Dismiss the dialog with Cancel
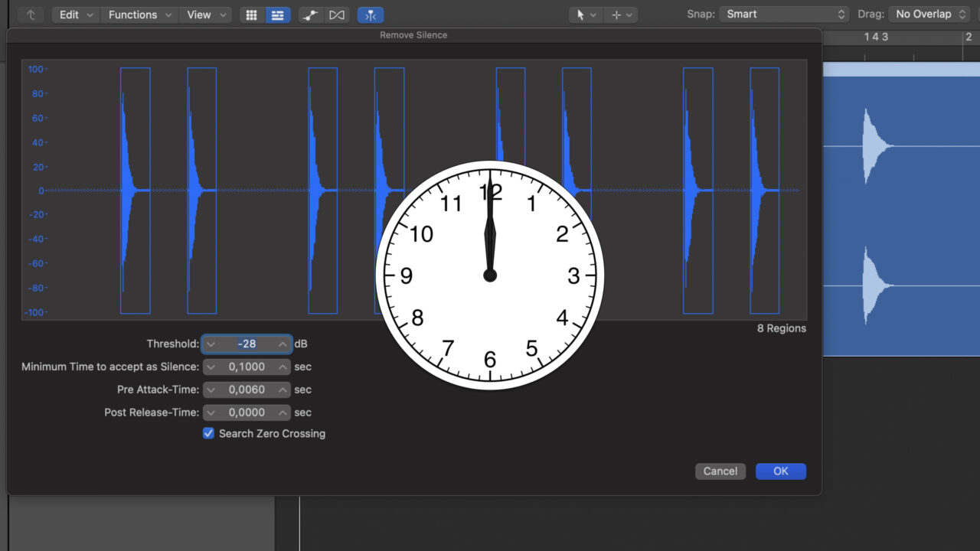Screen dimensions: 980x551 (x=720, y=471)
